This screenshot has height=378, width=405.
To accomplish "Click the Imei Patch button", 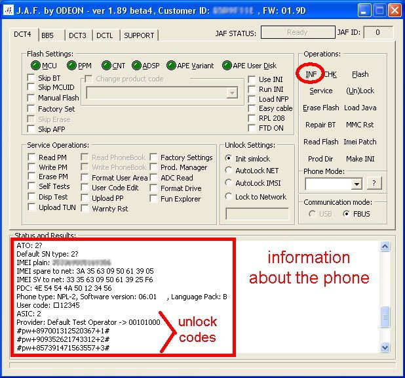I will 360,142.
